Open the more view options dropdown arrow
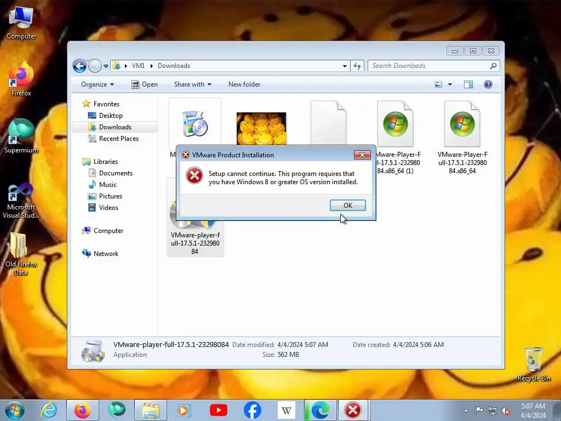This screenshot has height=421, width=561. tap(450, 84)
